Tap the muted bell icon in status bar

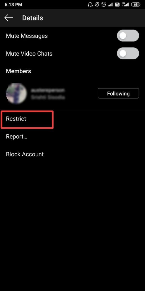pyautogui.click(x=97, y=5)
